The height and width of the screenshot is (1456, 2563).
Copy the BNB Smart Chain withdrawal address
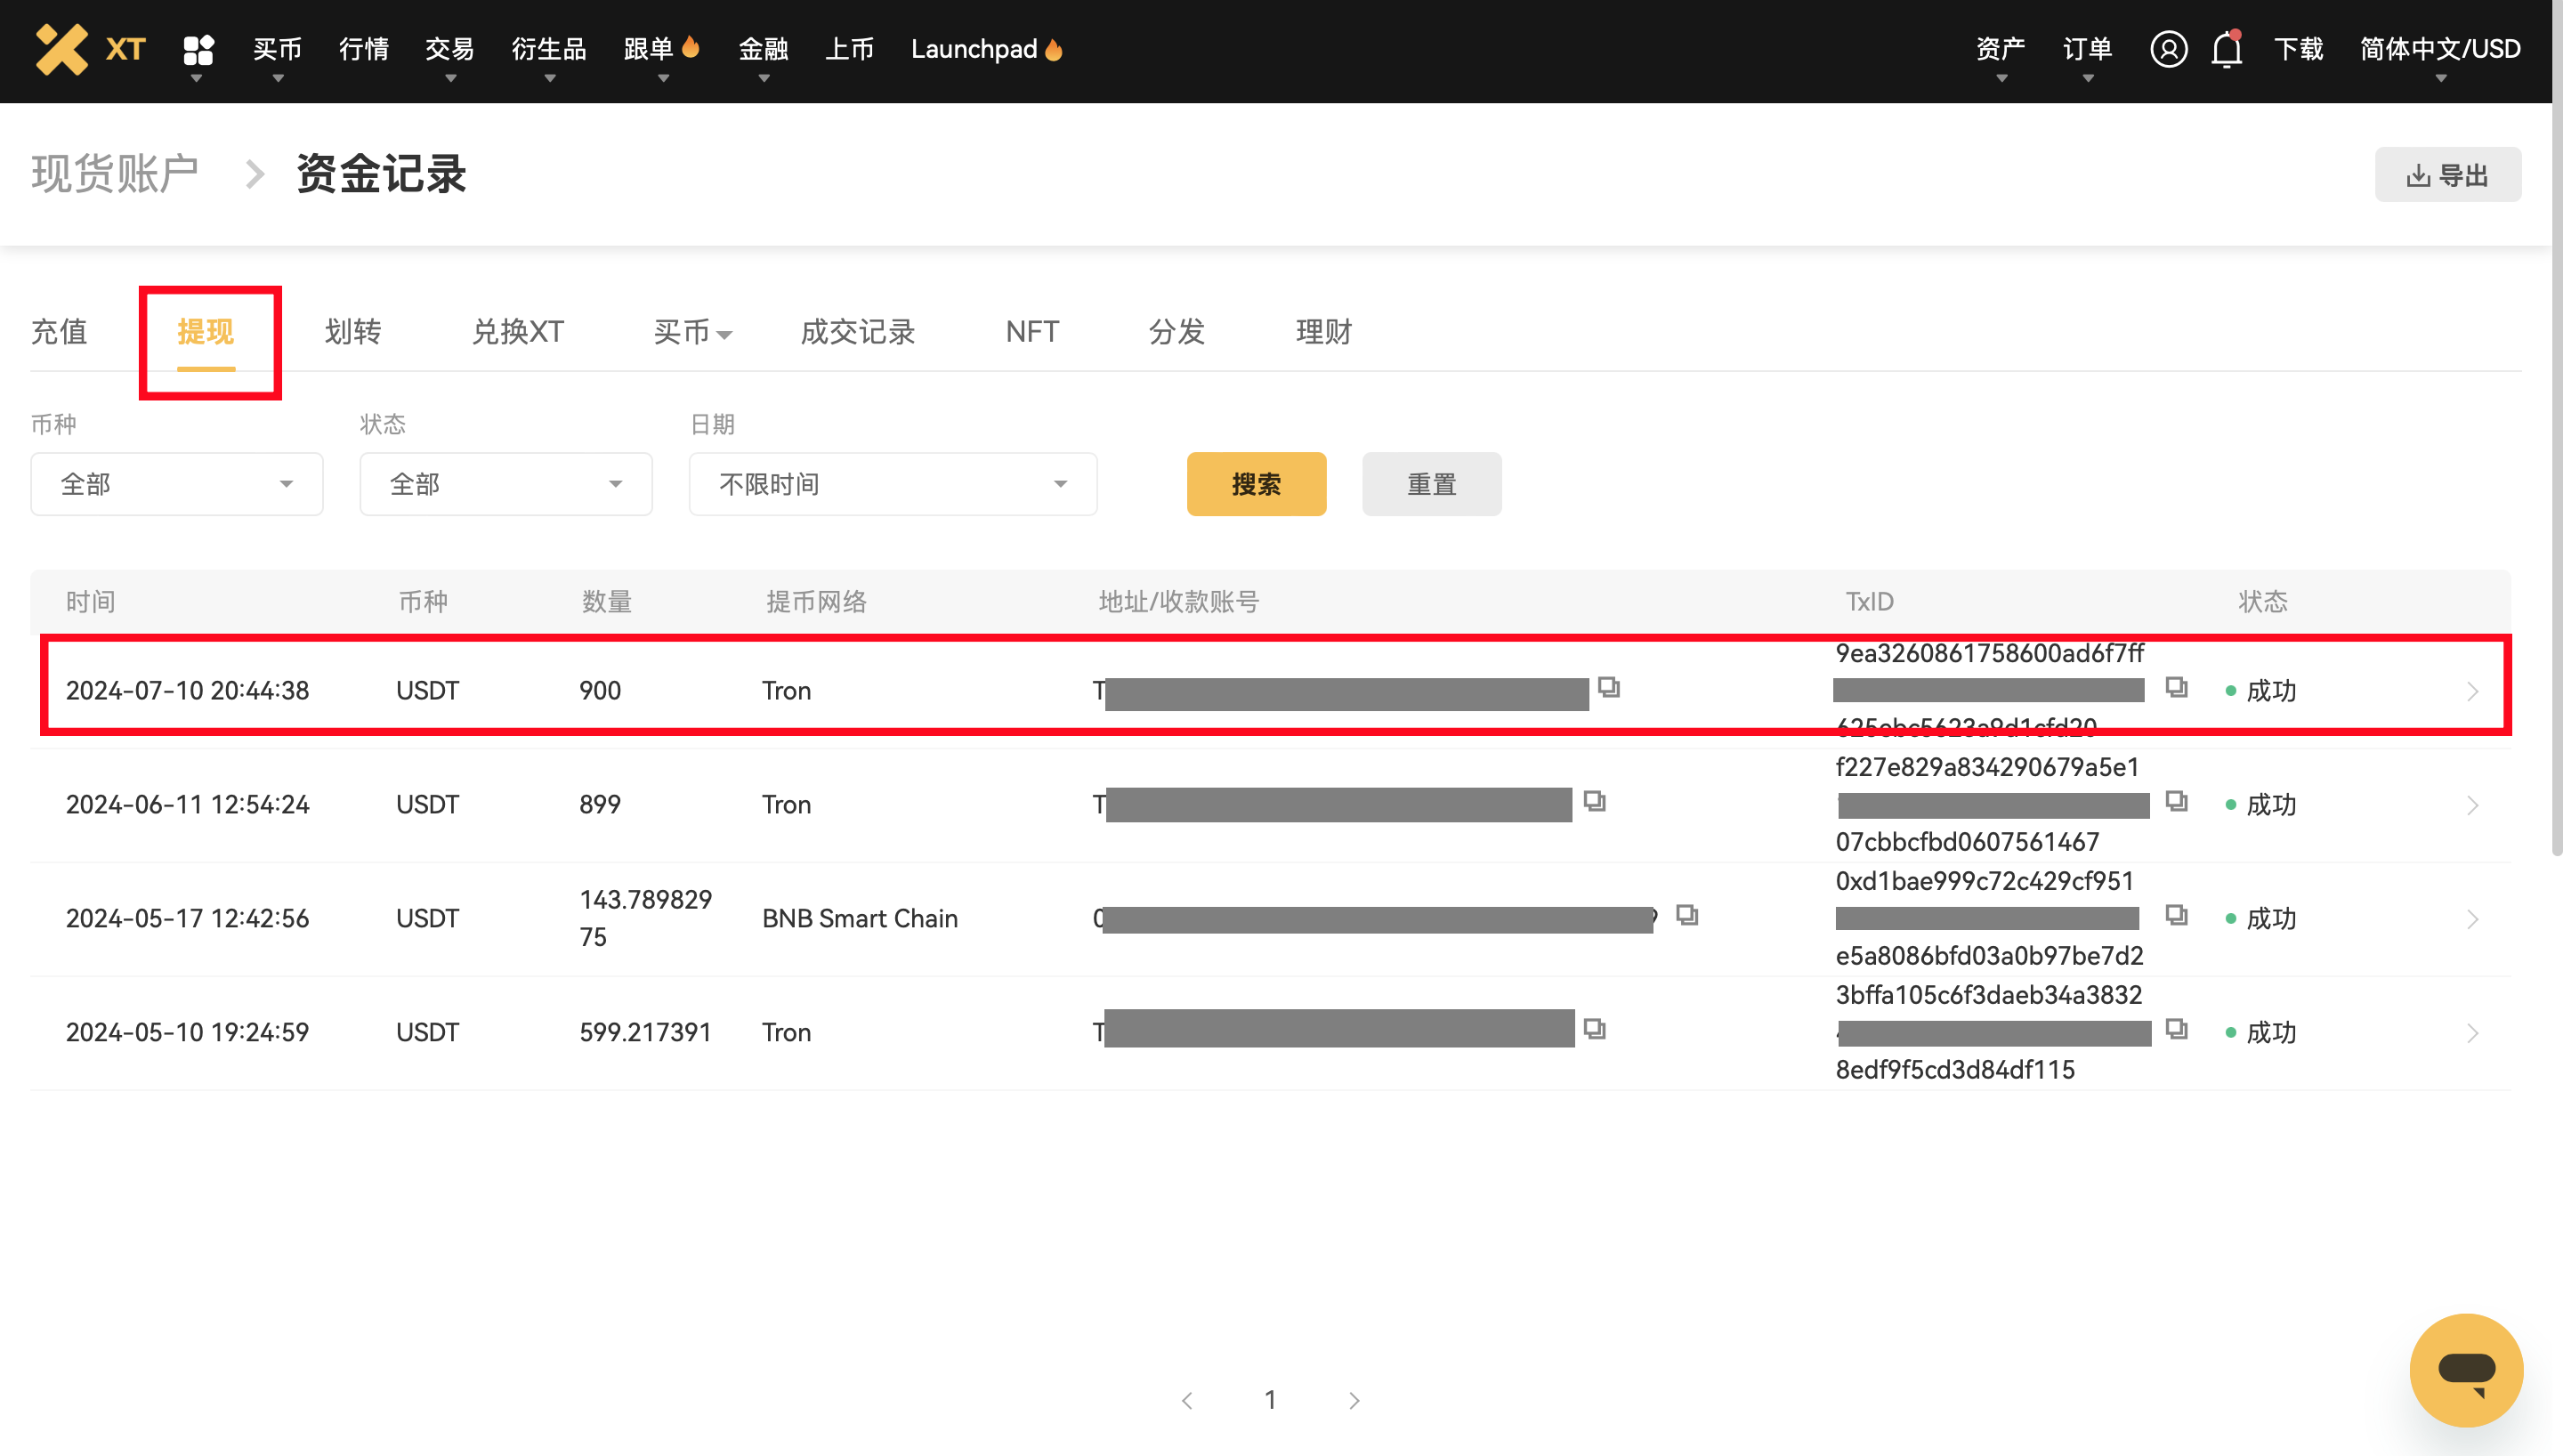(1686, 915)
